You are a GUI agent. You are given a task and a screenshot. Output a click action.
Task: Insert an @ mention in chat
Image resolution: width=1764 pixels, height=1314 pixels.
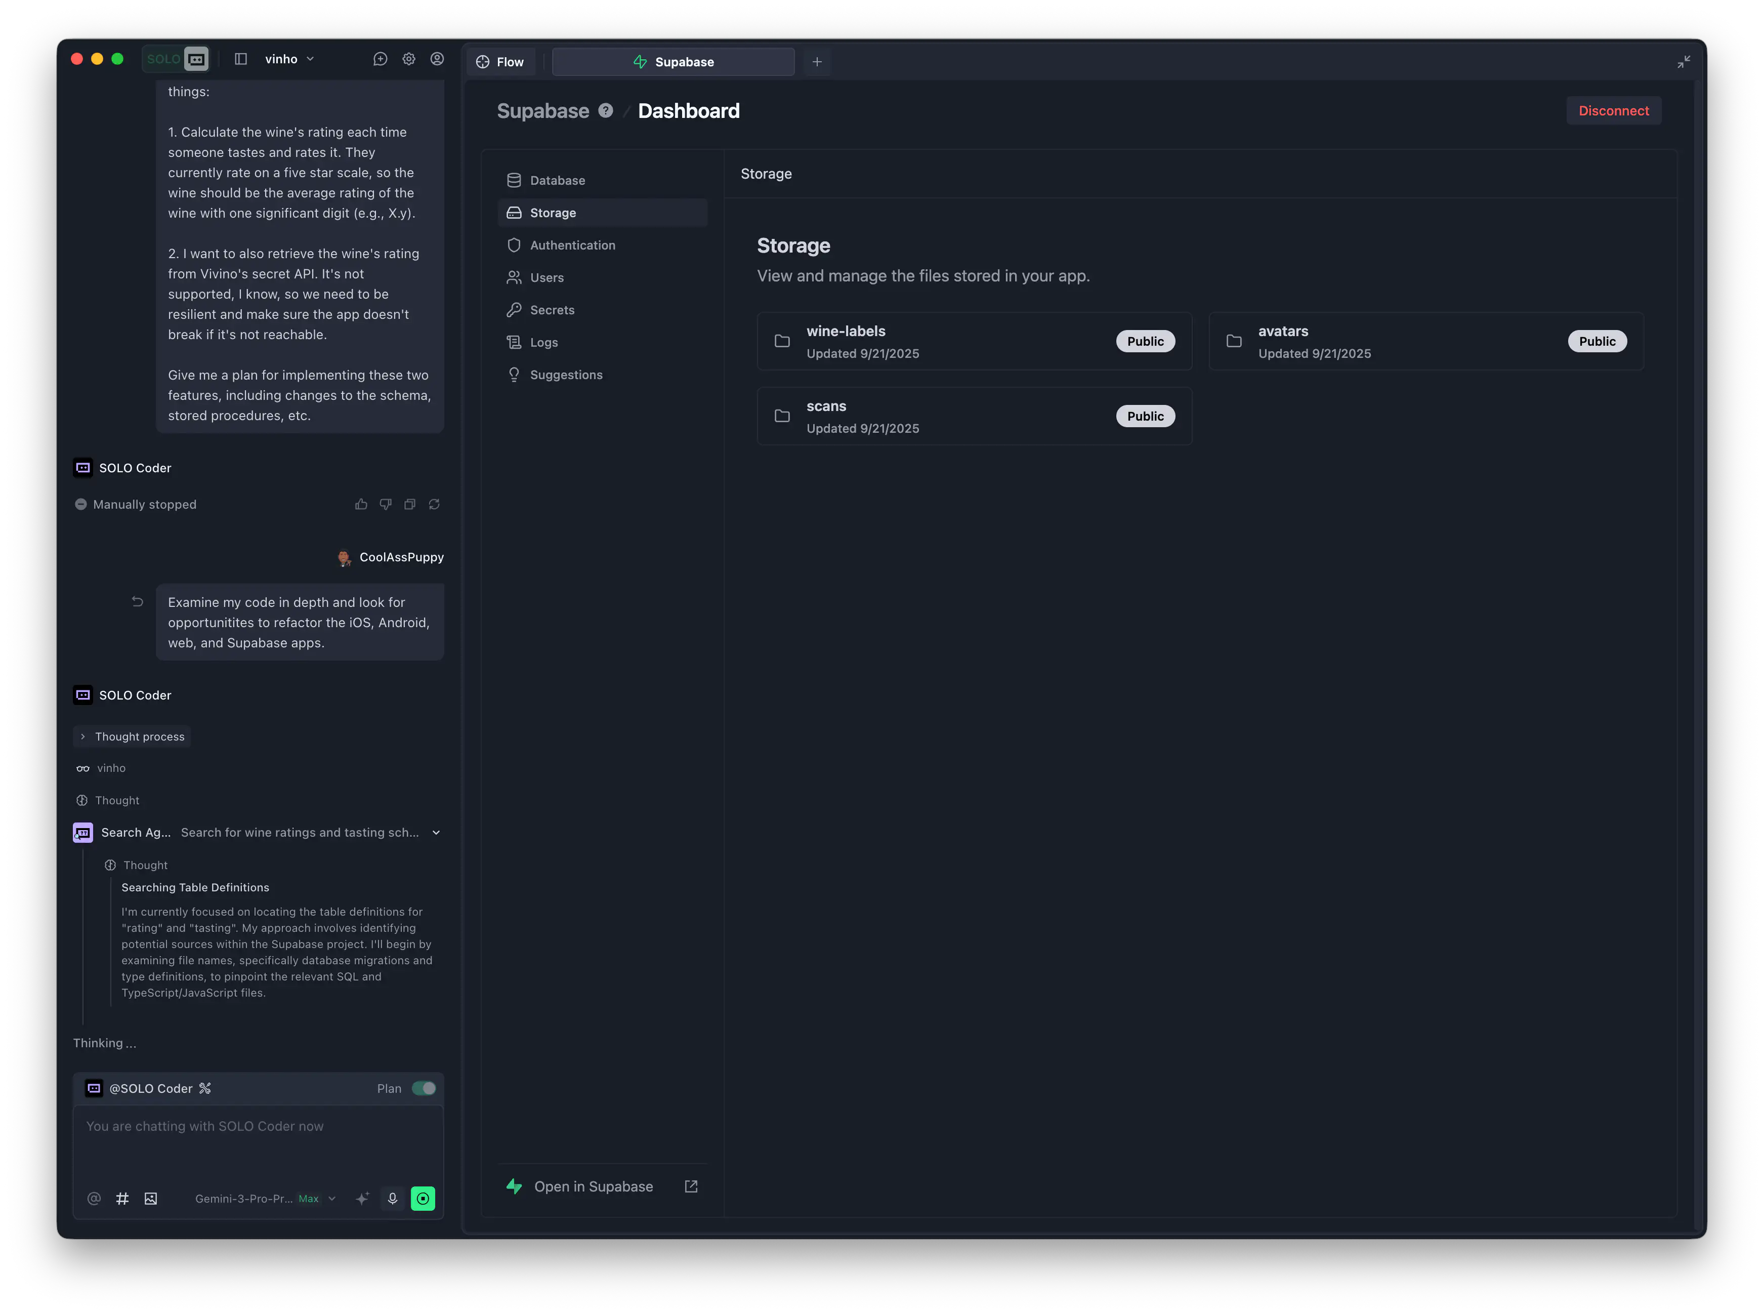click(x=94, y=1199)
